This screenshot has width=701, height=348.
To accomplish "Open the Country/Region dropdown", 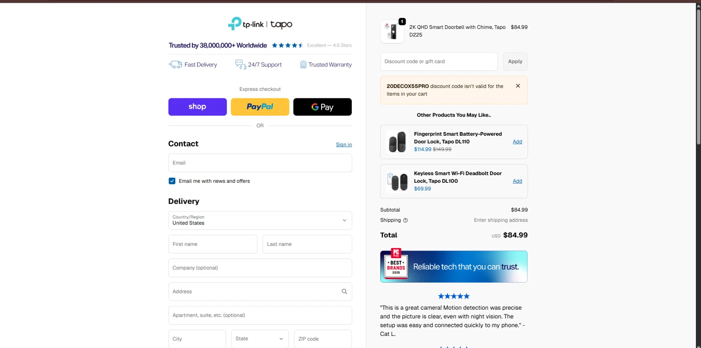I will pos(260,220).
